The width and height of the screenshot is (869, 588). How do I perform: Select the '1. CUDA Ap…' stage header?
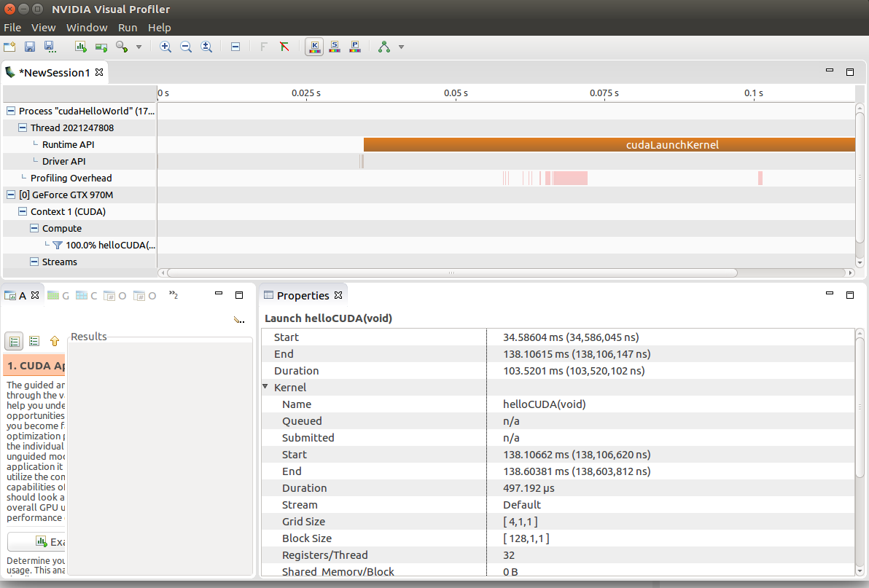point(34,366)
